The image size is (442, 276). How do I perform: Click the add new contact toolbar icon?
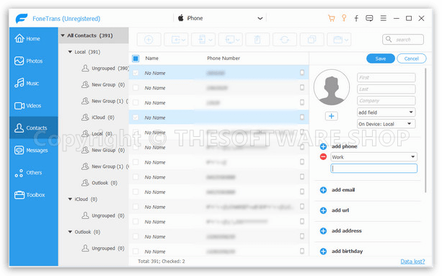click(x=149, y=40)
